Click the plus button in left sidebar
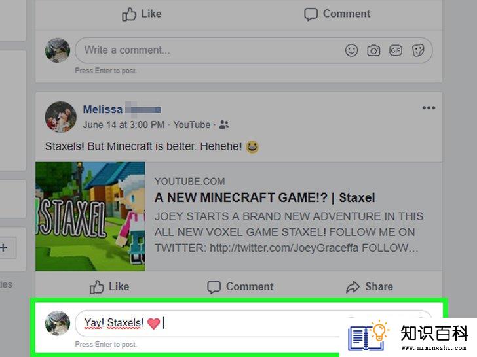The image size is (477, 357). pos(4,248)
